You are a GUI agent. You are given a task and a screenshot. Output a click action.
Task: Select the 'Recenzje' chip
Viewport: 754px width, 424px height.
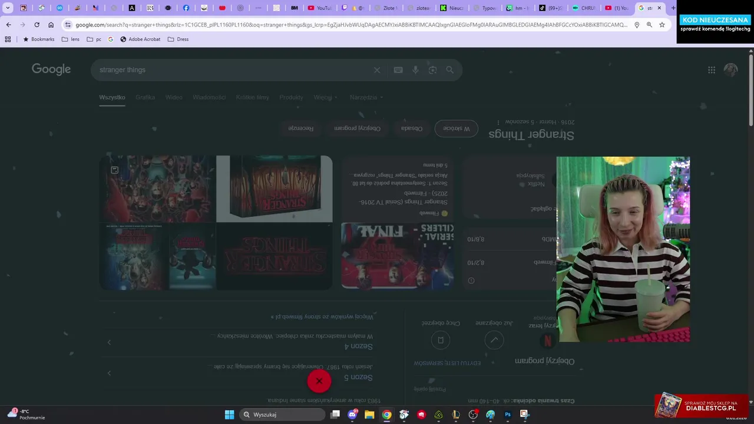click(x=301, y=128)
